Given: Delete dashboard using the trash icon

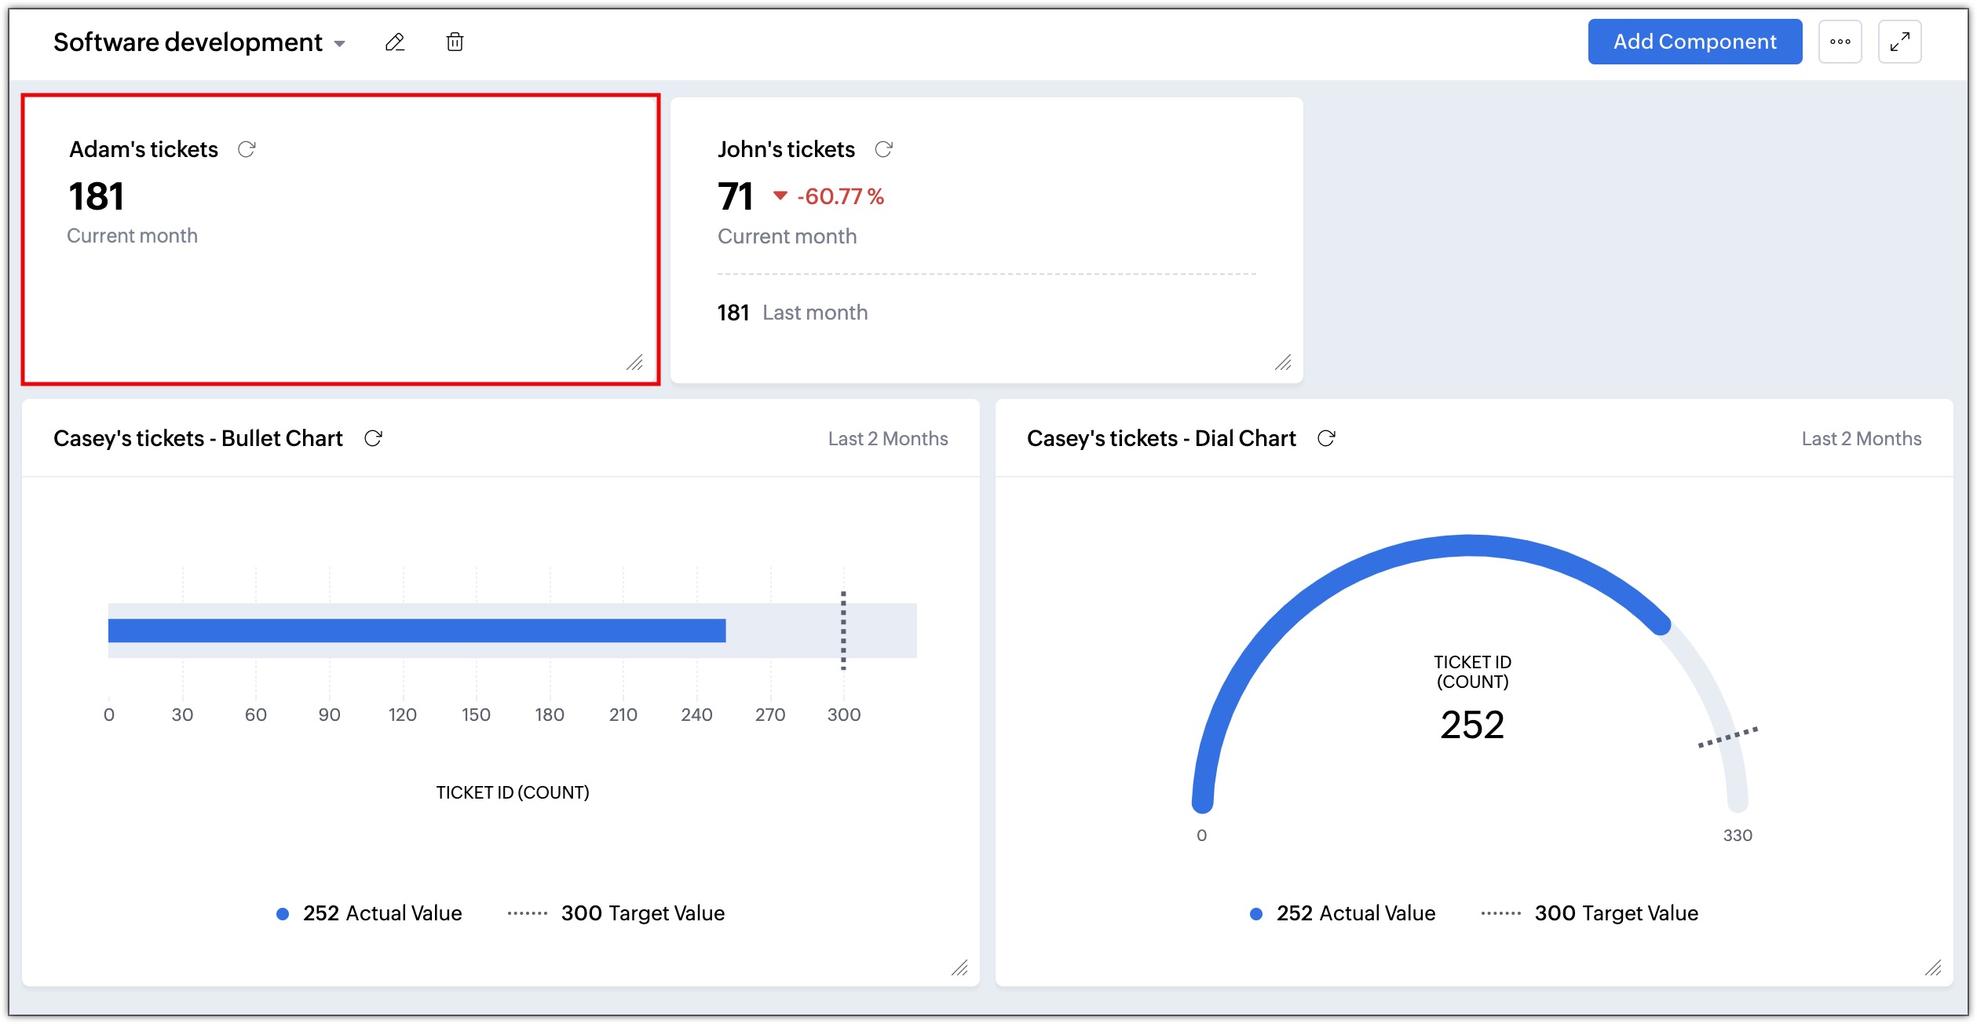Looking at the screenshot, I should 455,42.
